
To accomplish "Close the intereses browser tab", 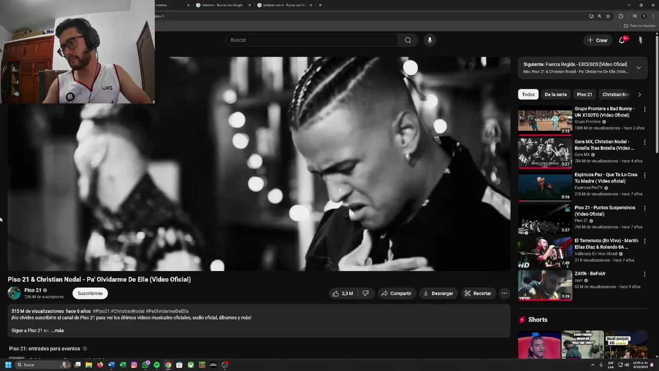I will 250,5.
